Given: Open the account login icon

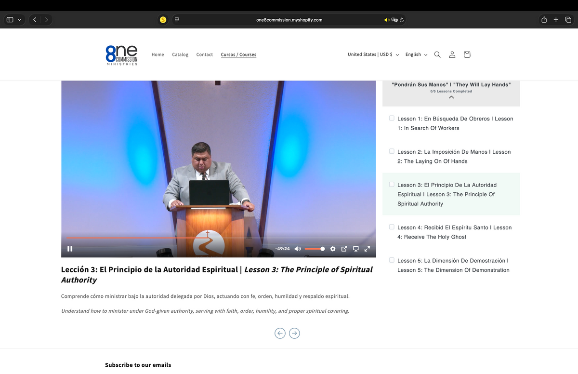Looking at the screenshot, I should (452, 54).
